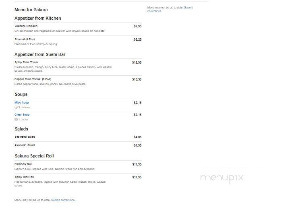Click the Spicy Tuna Tower item title
This screenshot has height=211, width=294.
click(27, 62)
